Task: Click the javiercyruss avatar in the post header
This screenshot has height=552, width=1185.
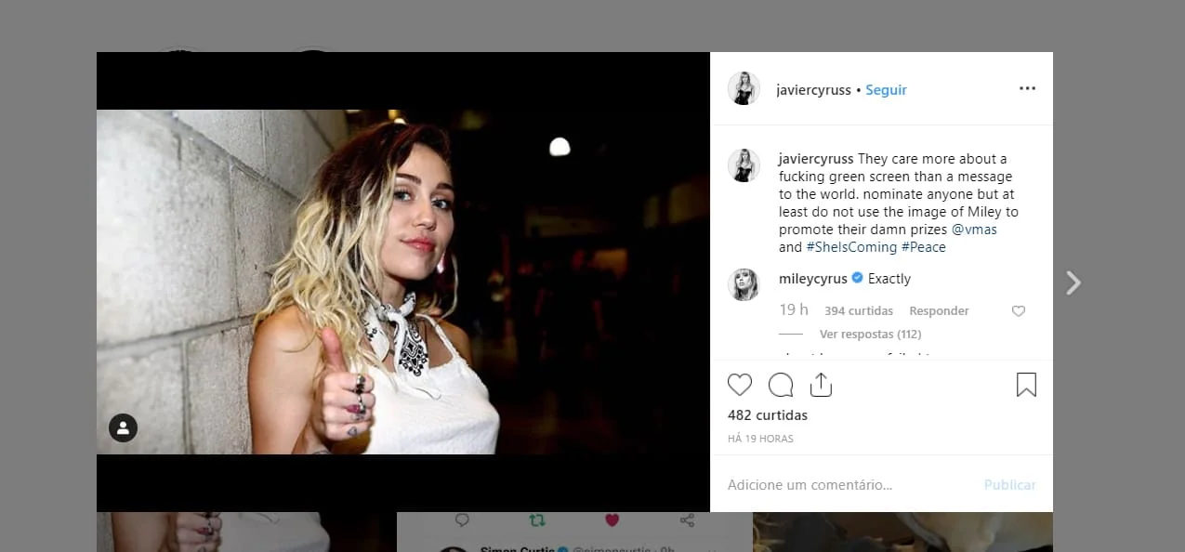Action: (744, 89)
